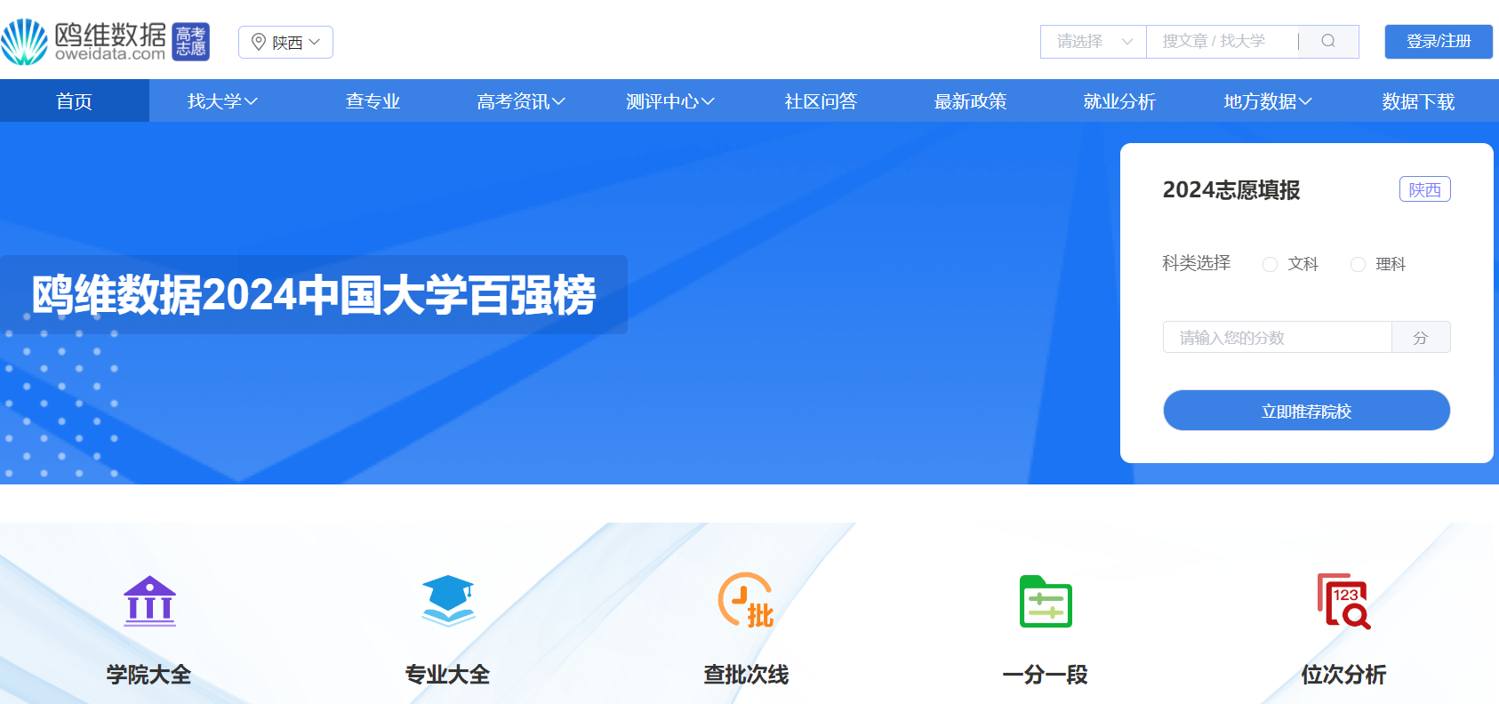Click 查批次线 label
This screenshot has height=704, width=1499.
[746, 675]
